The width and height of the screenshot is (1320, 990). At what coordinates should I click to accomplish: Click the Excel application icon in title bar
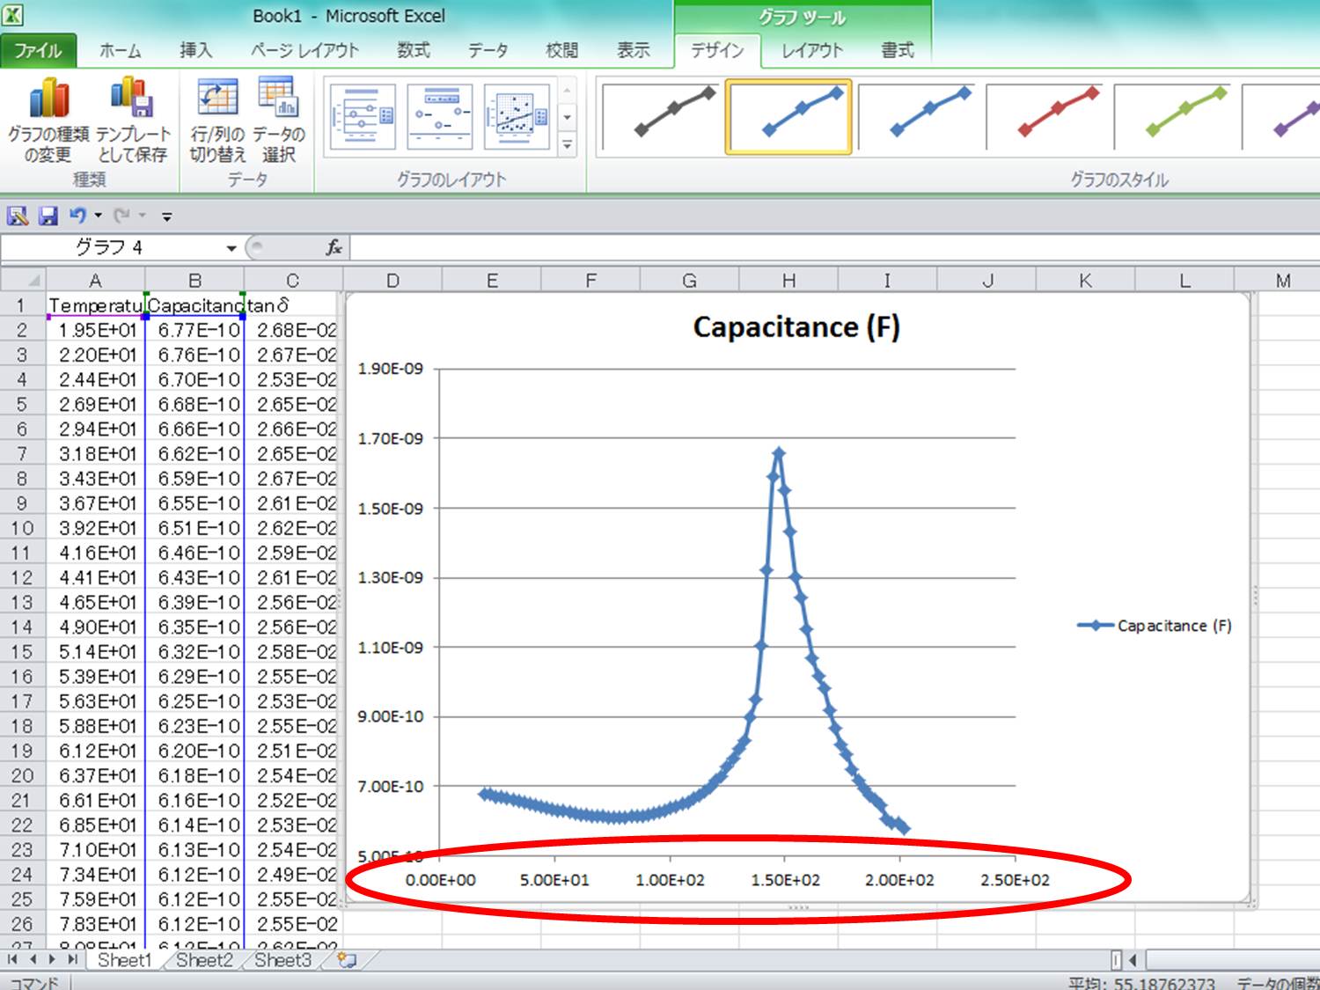tap(12, 15)
